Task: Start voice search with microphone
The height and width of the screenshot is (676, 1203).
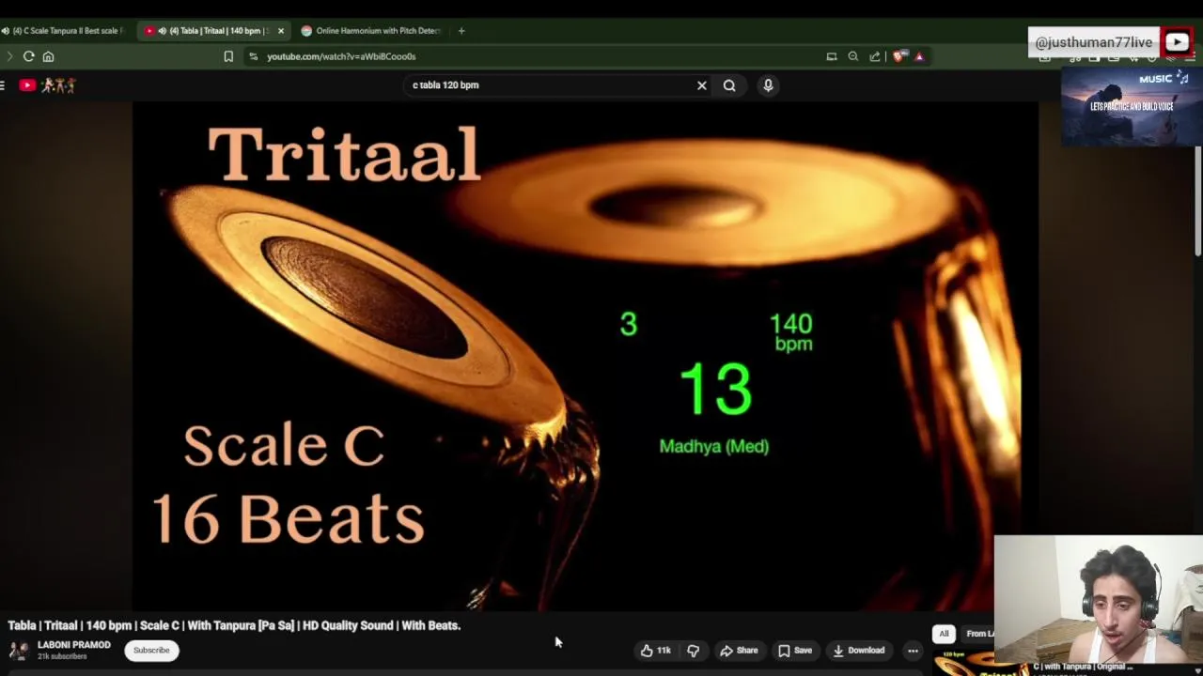Action: pos(768,85)
